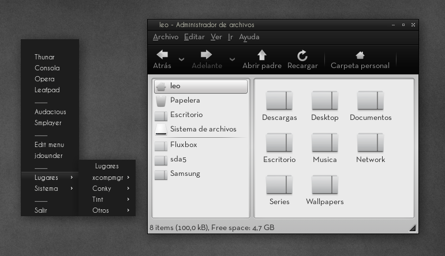This screenshot has height=256, width=445.
Task: Open the sda5 volume in the sidebar
Action: 201,159
